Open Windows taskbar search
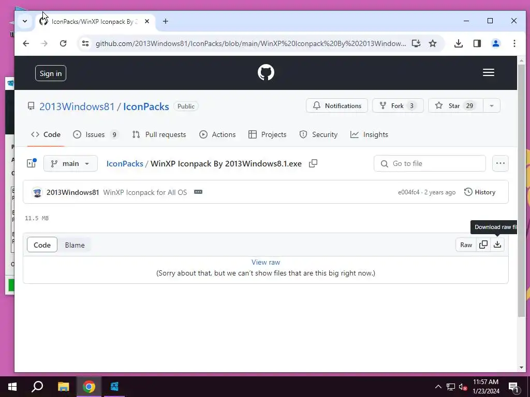The width and height of the screenshot is (530, 397). click(37, 387)
